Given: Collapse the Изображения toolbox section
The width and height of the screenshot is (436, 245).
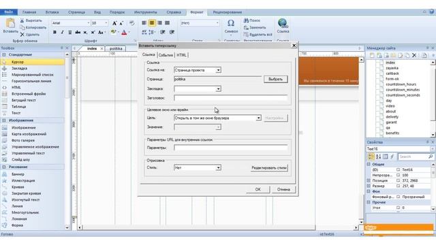Looking at the screenshot, I should pos(4,120).
